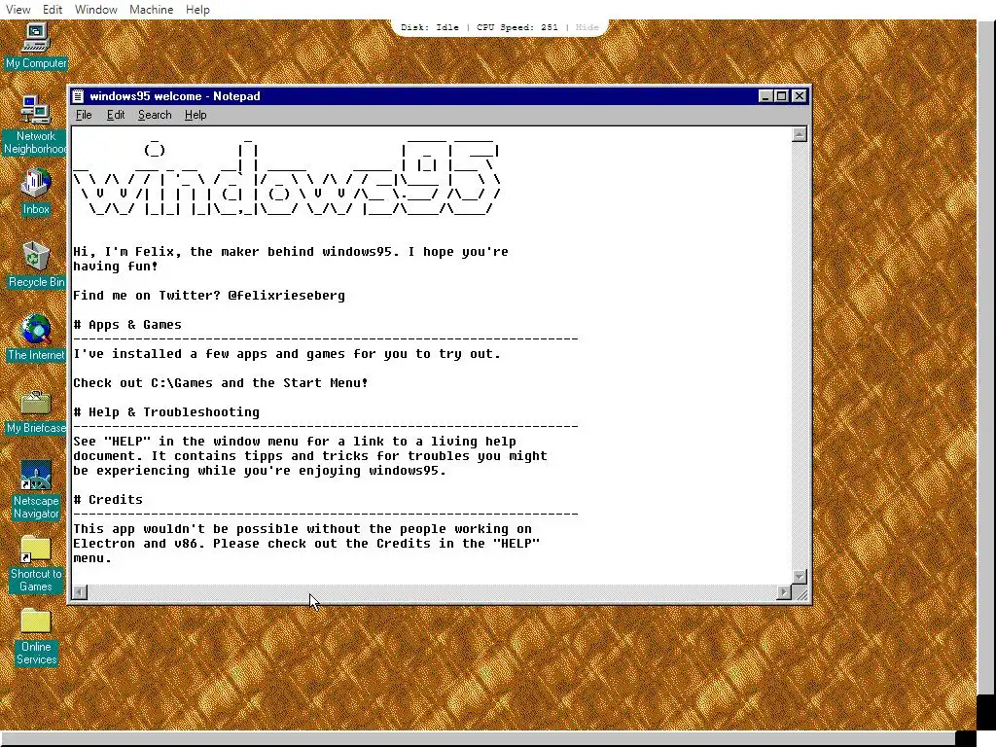Viewport: 996px width, 747px height.
Task: Open the emulator View menu
Action: [x=18, y=10]
